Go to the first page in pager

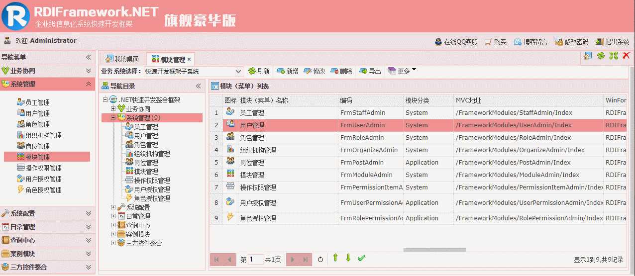(217, 259)
